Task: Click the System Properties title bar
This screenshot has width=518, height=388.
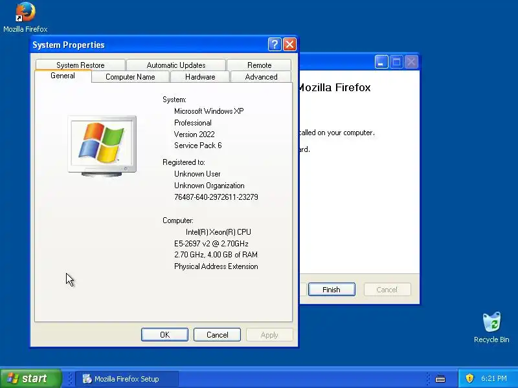Action: [x=164, y=45]
